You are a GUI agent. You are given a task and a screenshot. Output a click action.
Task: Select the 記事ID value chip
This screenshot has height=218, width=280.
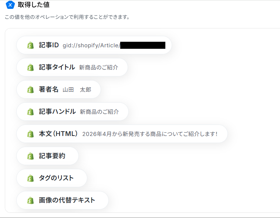click(x=94, y=45)
